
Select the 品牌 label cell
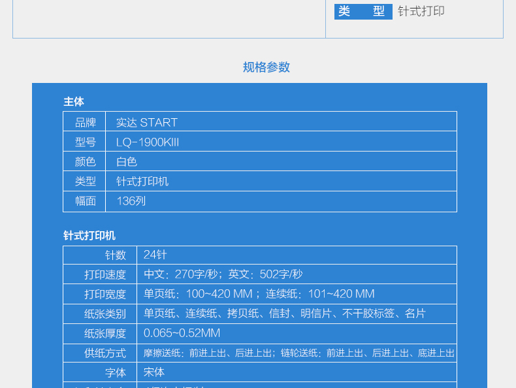[x=85, y=122]
